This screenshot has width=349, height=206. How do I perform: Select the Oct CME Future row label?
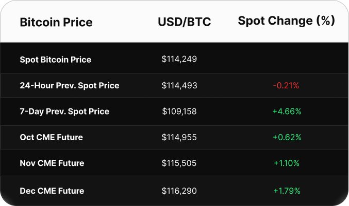(x=51, y=137)
